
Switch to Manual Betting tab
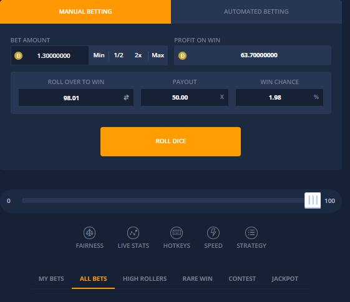click(85, 12)
